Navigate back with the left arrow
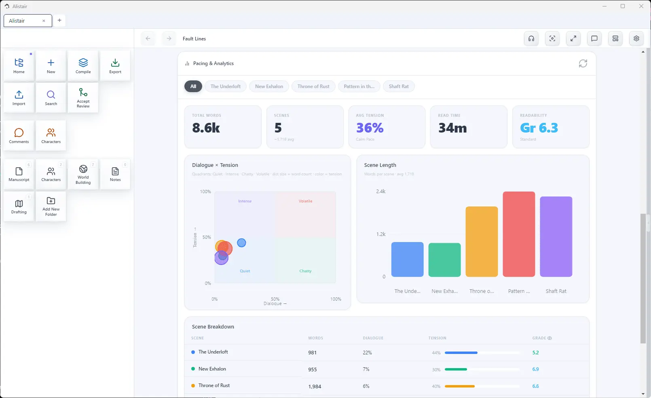The image size is (651, 398). coord(148,38)
